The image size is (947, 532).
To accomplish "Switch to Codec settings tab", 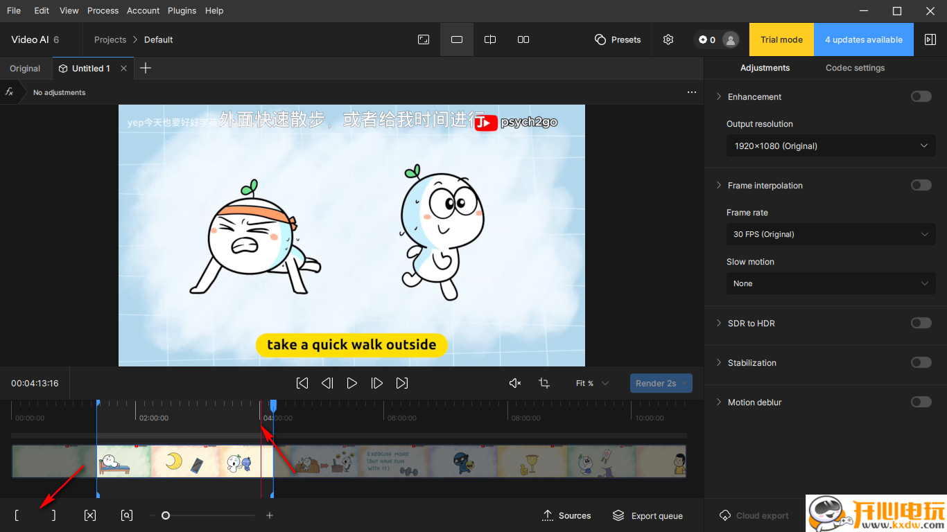I will (855, 68).
